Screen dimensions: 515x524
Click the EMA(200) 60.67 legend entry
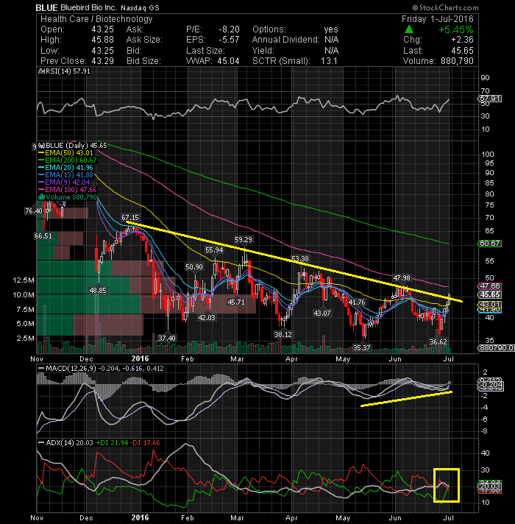[x=71, y=160]
